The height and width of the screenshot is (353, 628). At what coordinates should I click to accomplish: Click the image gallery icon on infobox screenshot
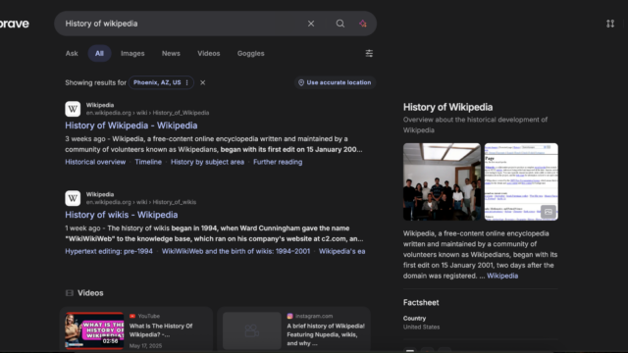tap(549, 212)
